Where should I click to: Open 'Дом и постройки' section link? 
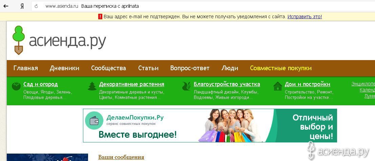click(308, 84)
